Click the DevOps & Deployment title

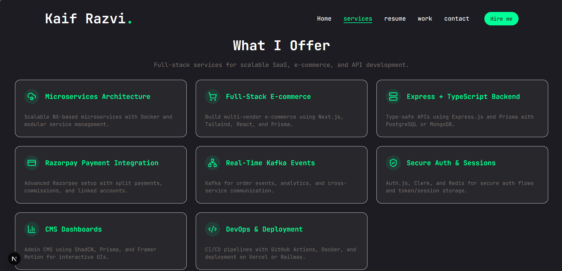[264, 229]
